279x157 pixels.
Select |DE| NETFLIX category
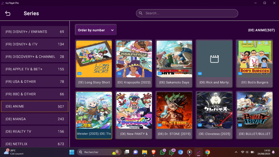[x=35, y=143]
